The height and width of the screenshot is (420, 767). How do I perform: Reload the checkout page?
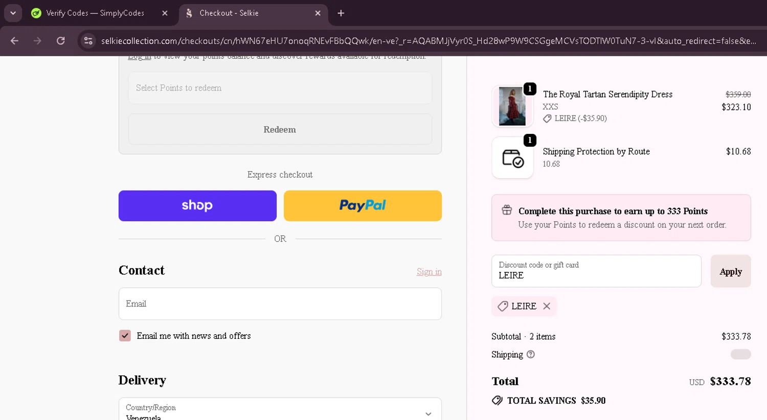(x=60, y=41)
